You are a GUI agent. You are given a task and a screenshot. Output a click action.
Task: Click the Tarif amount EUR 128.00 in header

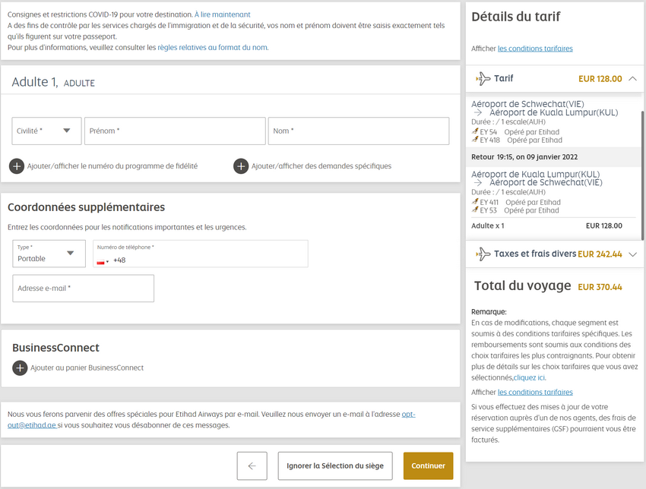(x=600, y=79)
